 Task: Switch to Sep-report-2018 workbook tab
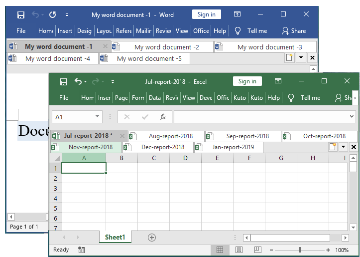point(243,136)
